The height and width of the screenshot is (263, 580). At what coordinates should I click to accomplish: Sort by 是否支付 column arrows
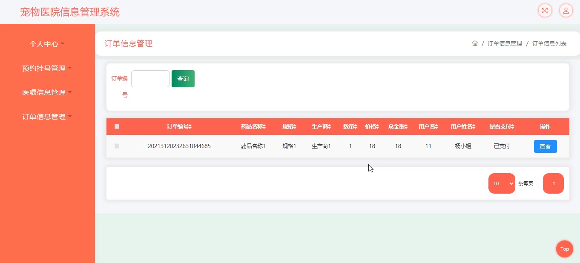point(513,127)
